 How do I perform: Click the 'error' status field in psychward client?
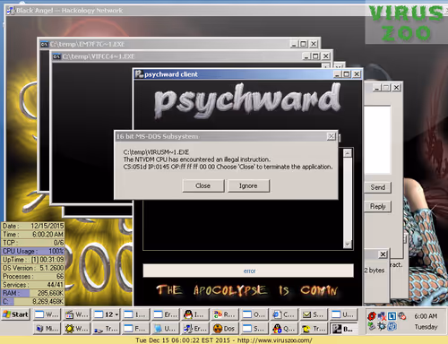point(248,271)
